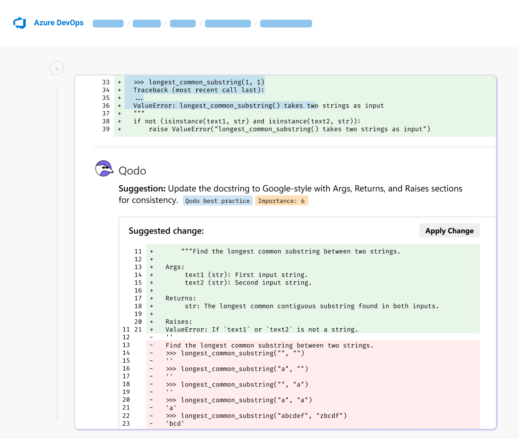519x439 pixels.
Task: Click the "Importance: 6" badge
Action: click(281, 200)
